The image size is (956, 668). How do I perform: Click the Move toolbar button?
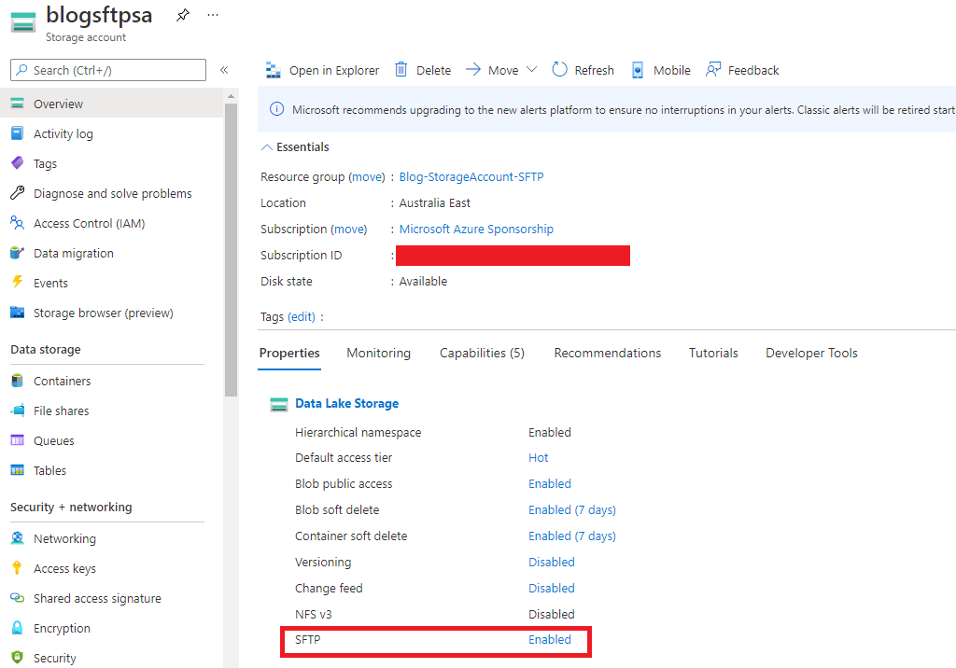pos(493,70)
